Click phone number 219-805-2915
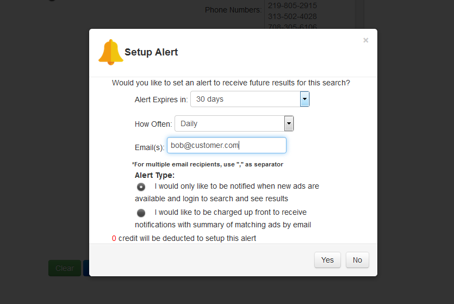Image resolution: width=454 pixels, height=304 pixels. tap(293, 5)
